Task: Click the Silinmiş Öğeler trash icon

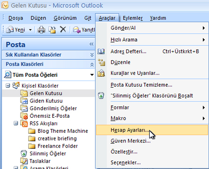Action: click(x=24, y=154)
